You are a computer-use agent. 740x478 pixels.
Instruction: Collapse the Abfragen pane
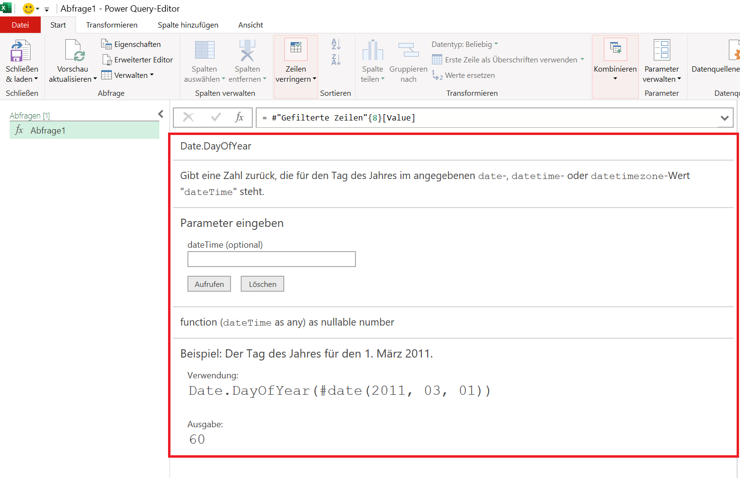[x=161, y=114]
